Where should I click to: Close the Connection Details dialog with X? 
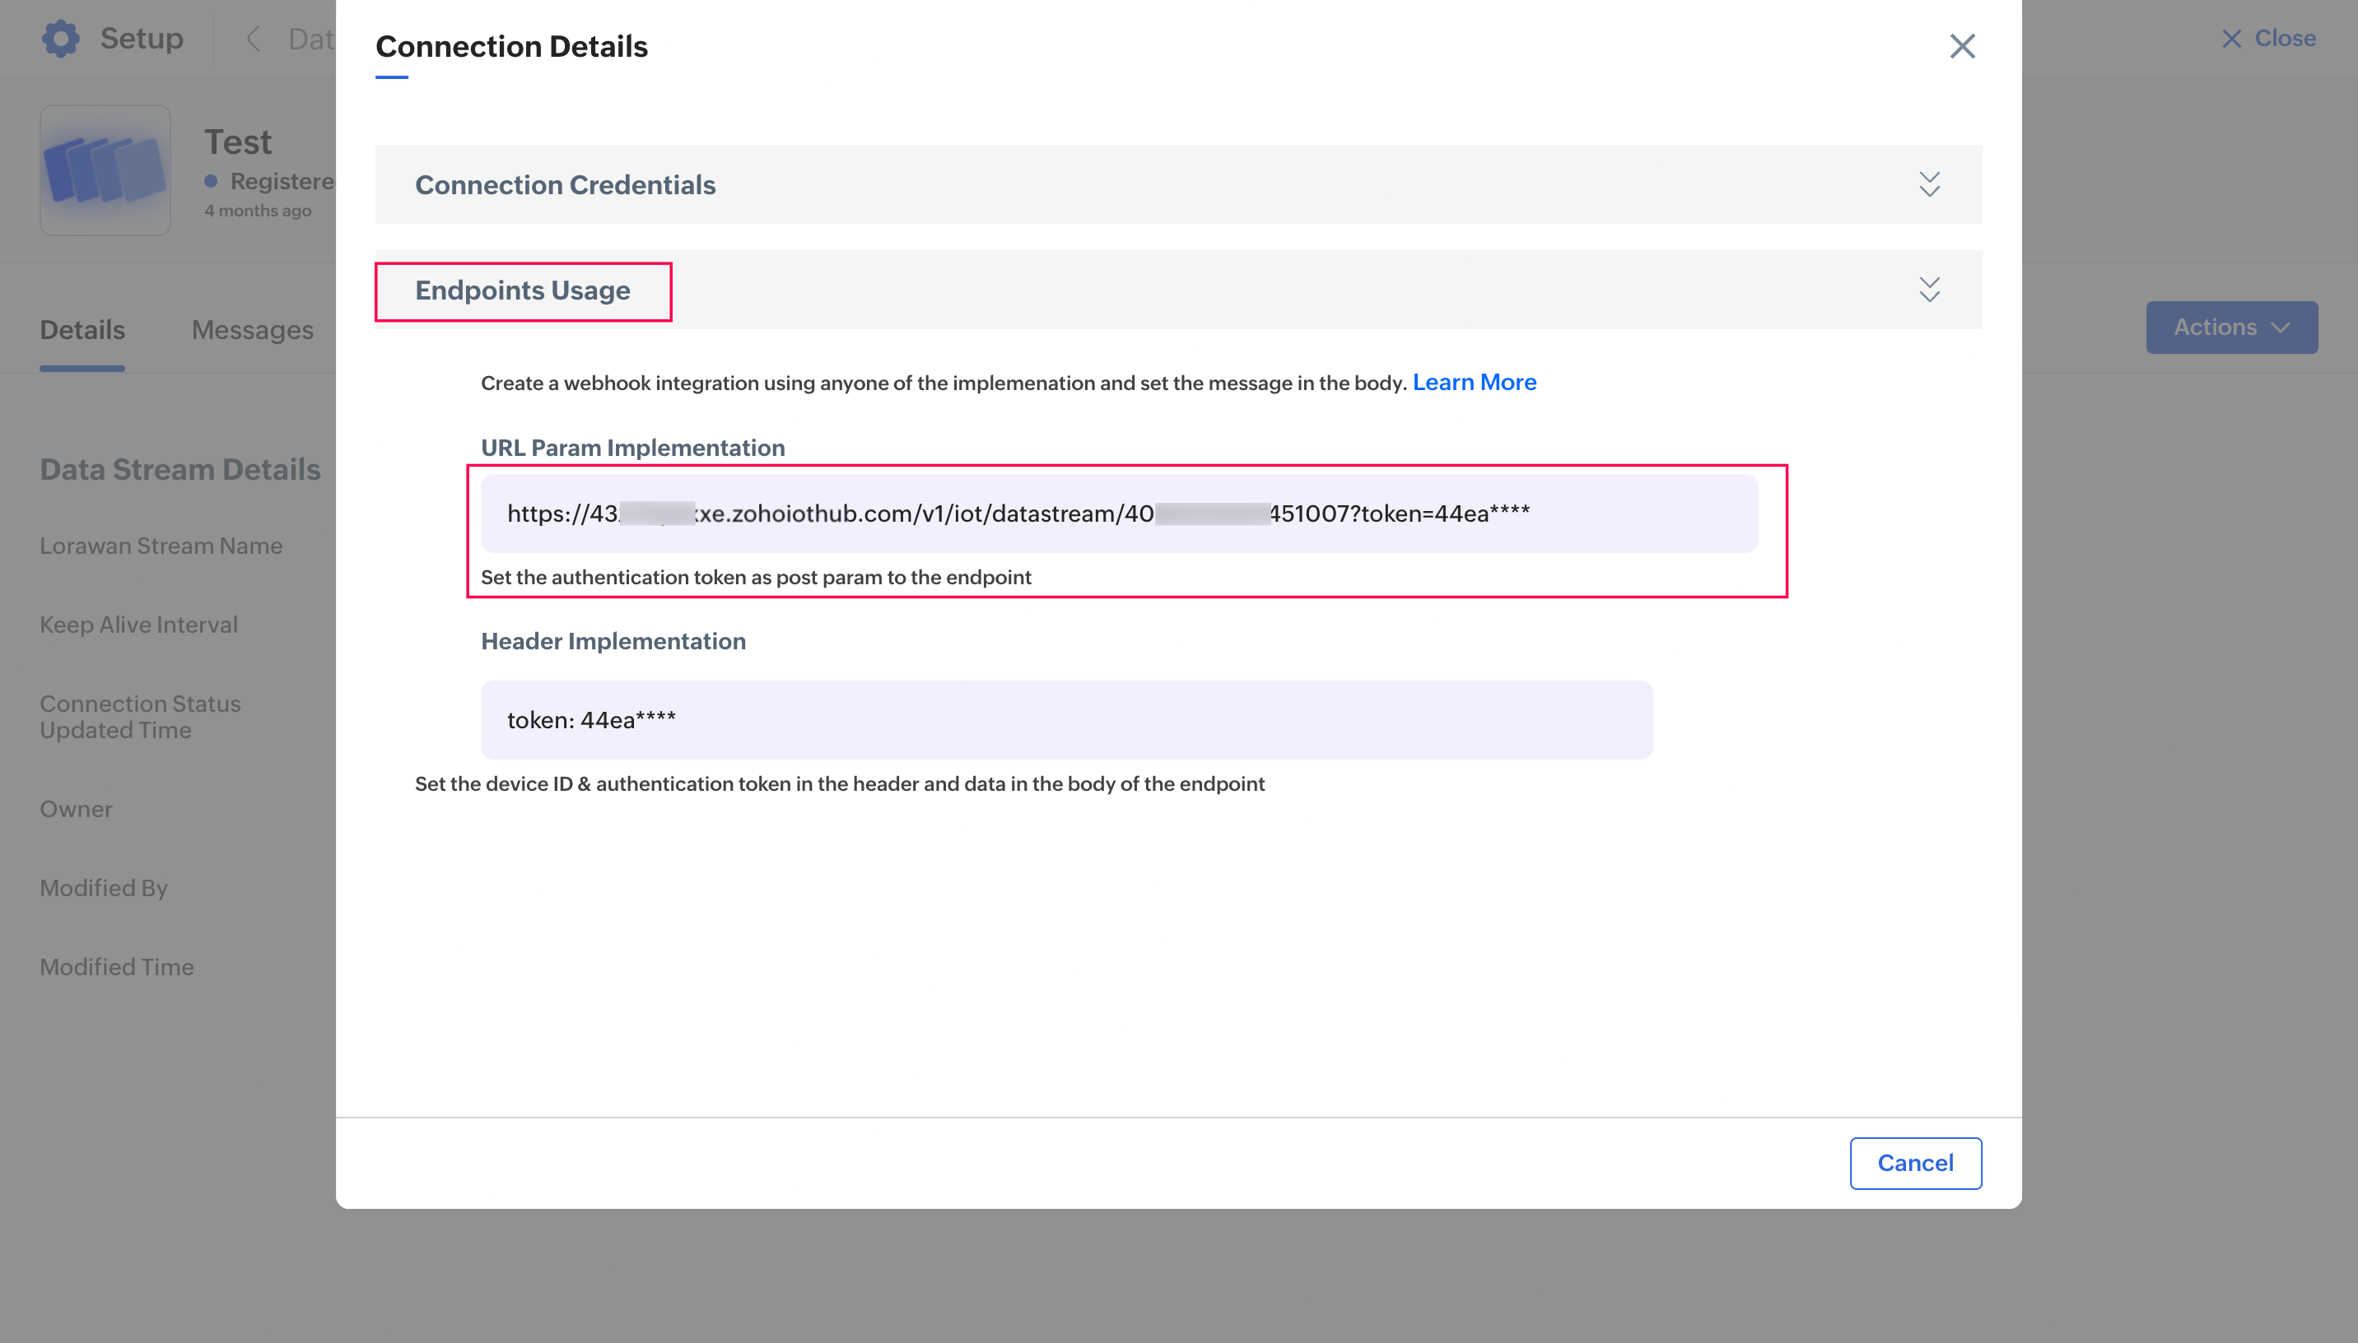point(1961,46)
